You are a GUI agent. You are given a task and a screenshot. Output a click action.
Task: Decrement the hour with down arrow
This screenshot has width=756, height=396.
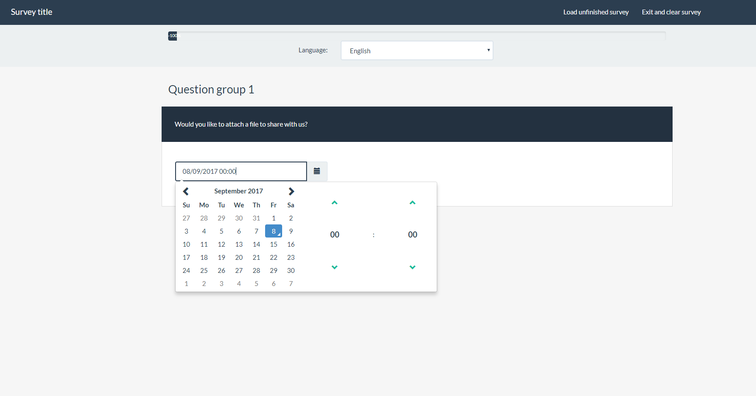tap(335, 267)
